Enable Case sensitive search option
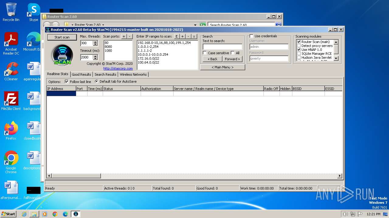This screenshot has height=218, width=389. 205,53
